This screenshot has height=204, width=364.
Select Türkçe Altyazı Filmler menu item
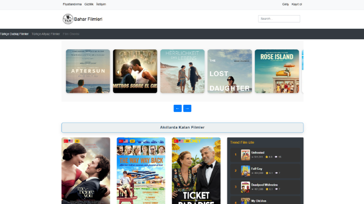coord(46,34)
